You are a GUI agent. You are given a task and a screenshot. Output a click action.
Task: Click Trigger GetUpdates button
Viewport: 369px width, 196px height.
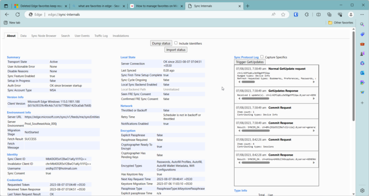pos(250,62)
